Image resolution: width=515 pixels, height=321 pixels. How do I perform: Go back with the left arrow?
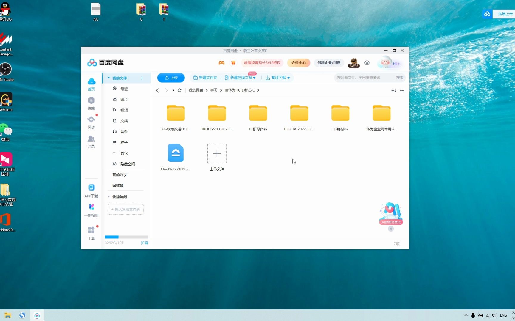pyautogui.click(x=157, y=90)
